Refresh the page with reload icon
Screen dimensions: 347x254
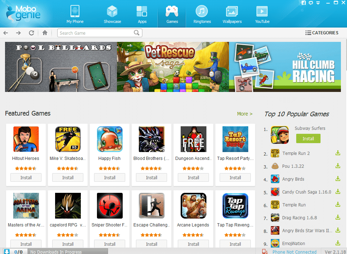(x=31, y=33)
